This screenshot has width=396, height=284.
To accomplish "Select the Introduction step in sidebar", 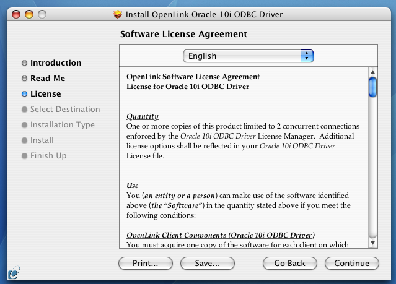I will click(56, 63).
